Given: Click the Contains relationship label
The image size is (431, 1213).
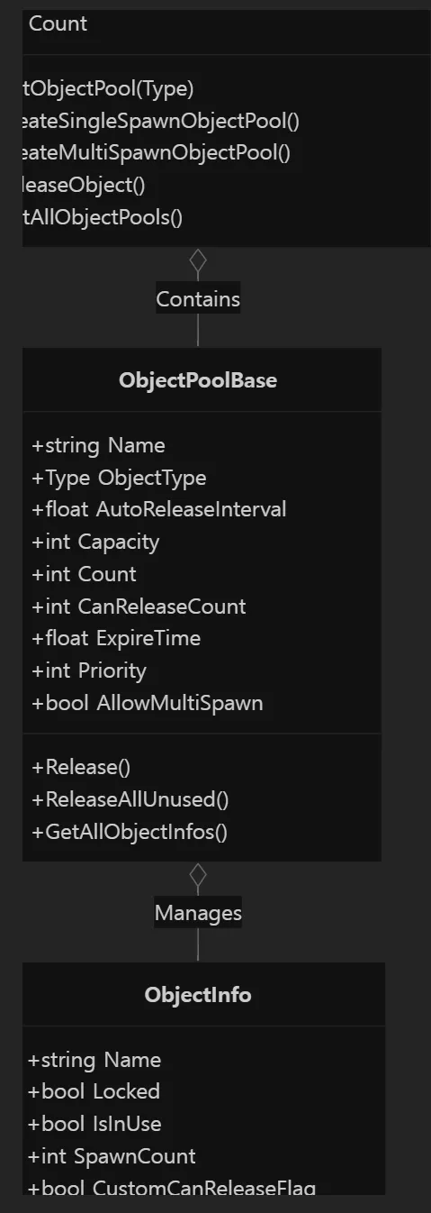Looking at the screenshot, I should (198, 298).
